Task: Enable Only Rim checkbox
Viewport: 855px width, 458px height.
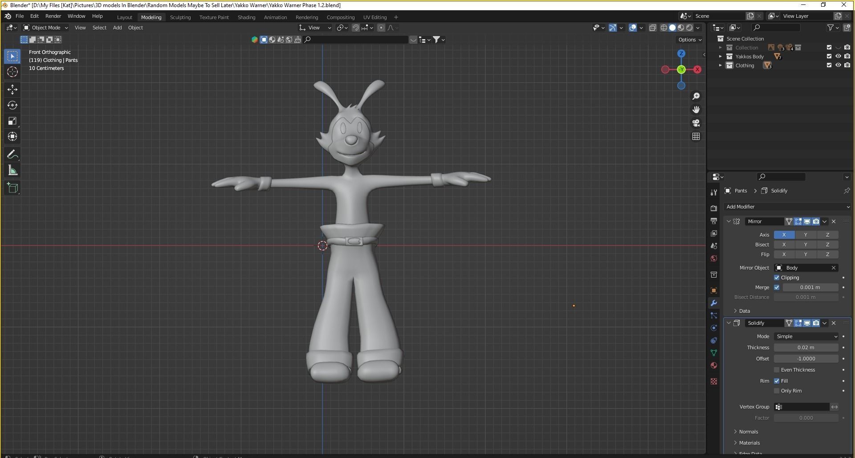Action: pyautogui.click(x=777, y=391)
